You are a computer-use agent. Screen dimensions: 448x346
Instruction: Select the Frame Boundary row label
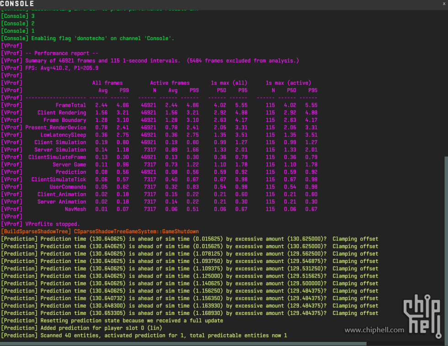(65, 120)
